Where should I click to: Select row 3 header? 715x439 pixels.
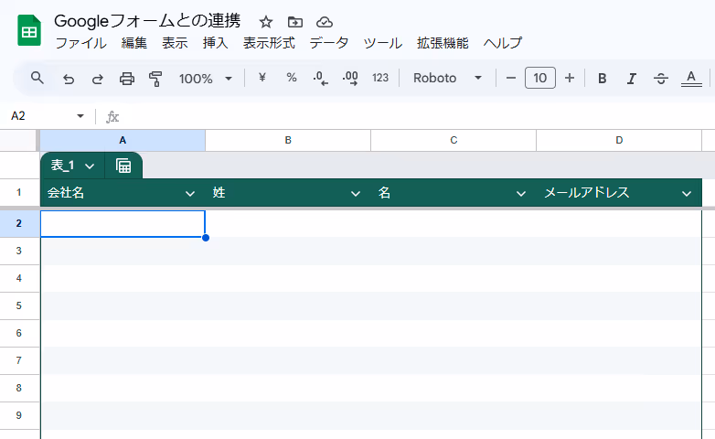click(x=19, y=251)
